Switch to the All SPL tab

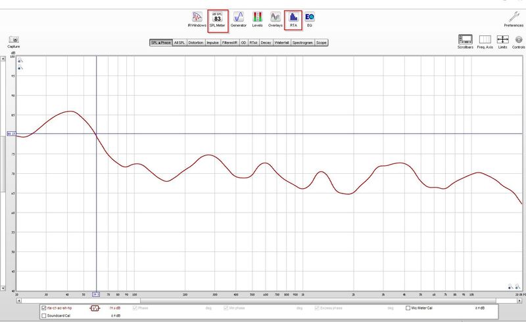(x=179, y=43)
